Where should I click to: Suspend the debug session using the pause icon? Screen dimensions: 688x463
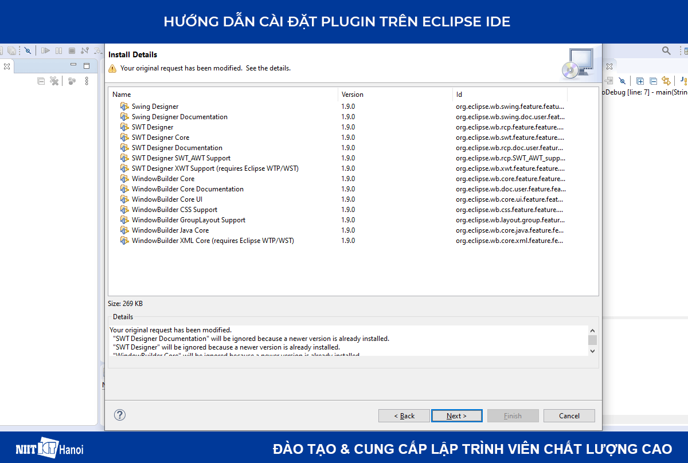pos(58,50)
